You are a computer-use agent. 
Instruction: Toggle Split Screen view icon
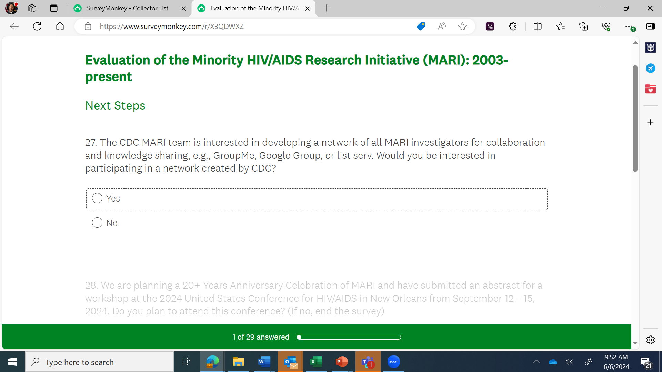coord(538,27)
